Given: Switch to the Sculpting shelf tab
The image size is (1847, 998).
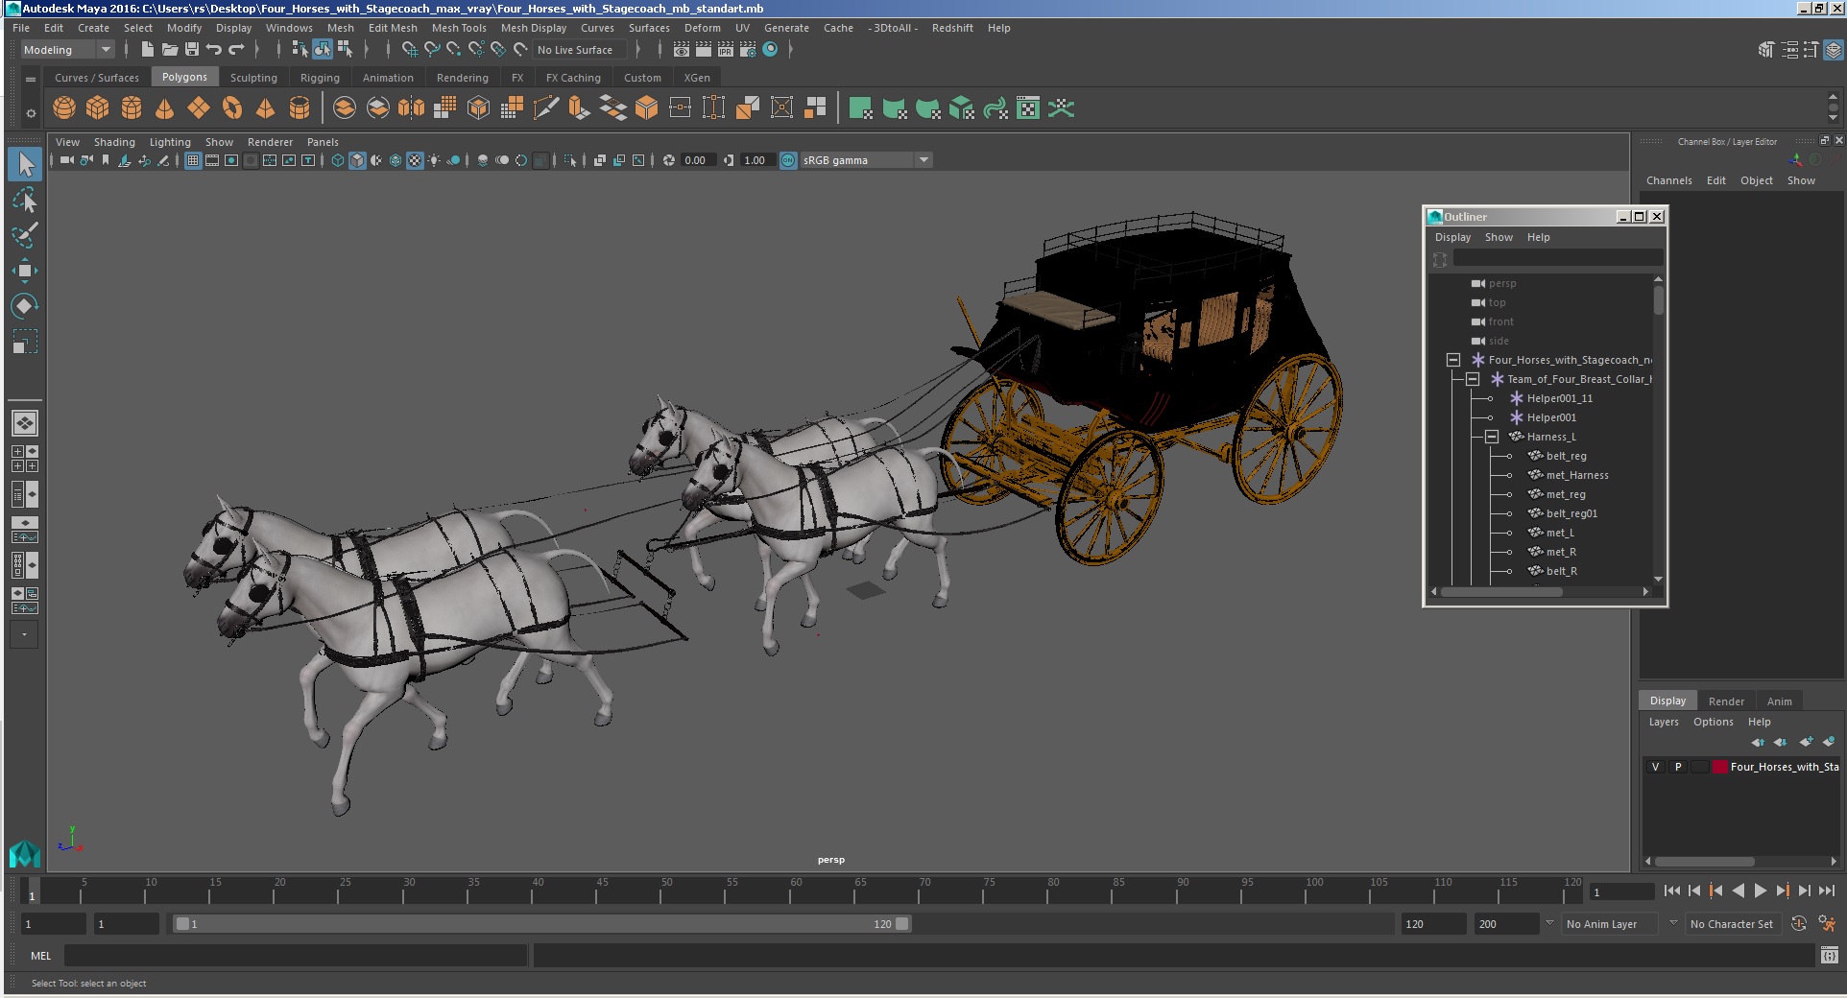Looking at the screenshot, I should 253,78.
